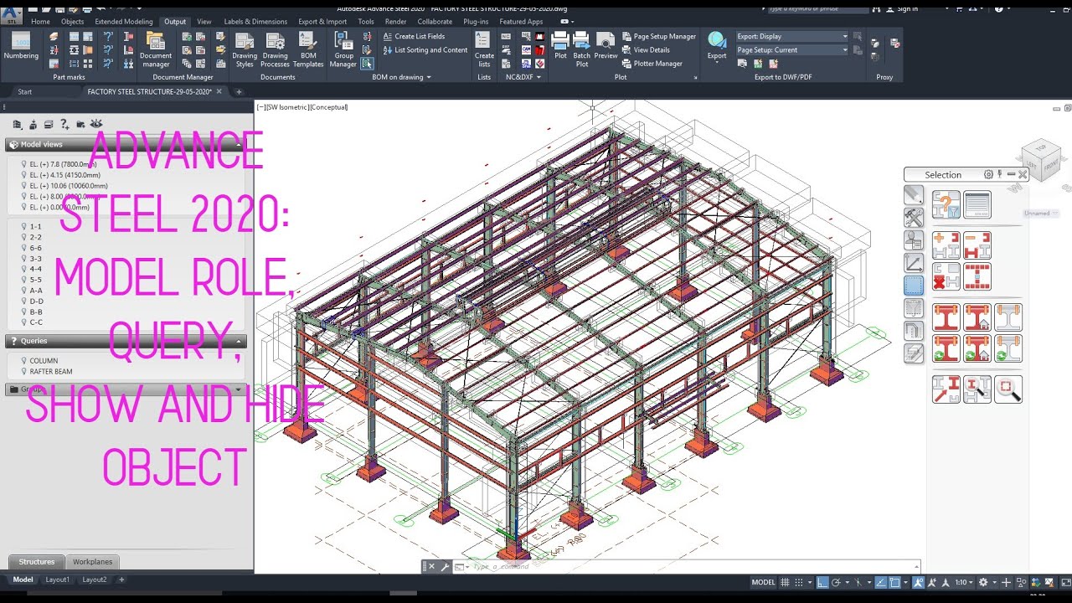Switch to the Layout1 tab

click(58, 580)
